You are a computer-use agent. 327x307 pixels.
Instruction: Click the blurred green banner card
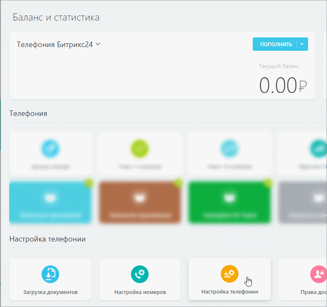point(230,202)
